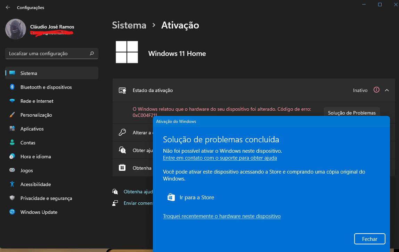Click the Solução de Problemas button
Image resolution: width=399 pixels, height=252 pixels.
click(x=352, y=112)
